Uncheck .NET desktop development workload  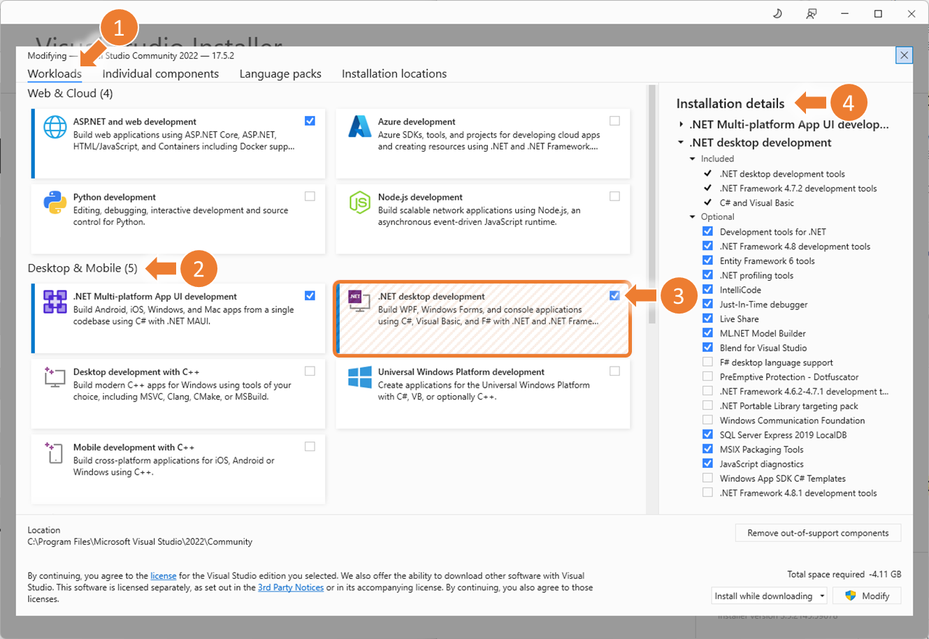pos(614,295)
